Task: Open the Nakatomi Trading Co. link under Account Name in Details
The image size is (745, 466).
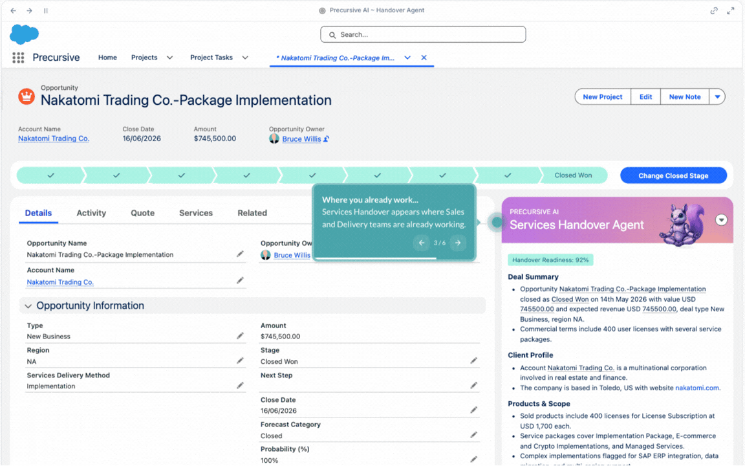Action: click(x=60, y=282)
